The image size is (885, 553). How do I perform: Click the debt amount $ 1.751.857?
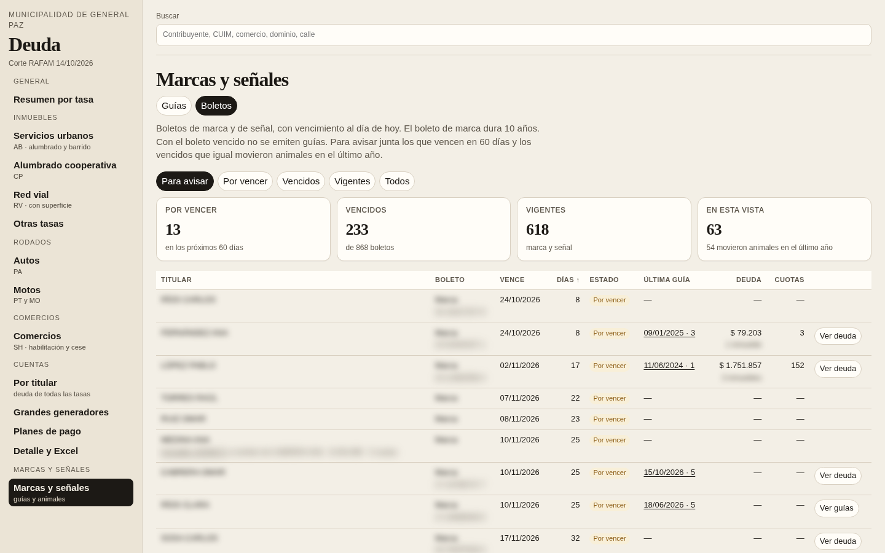tap(740, 366)
